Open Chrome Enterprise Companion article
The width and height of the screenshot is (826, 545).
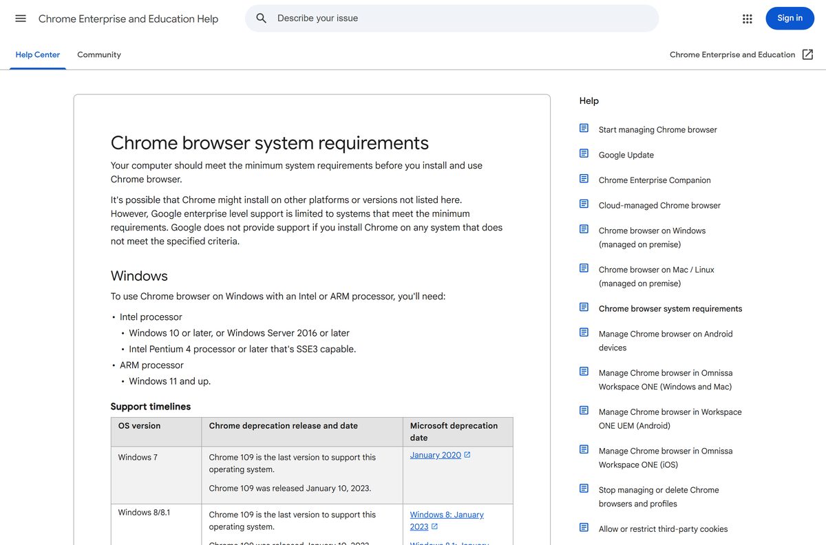655,180
